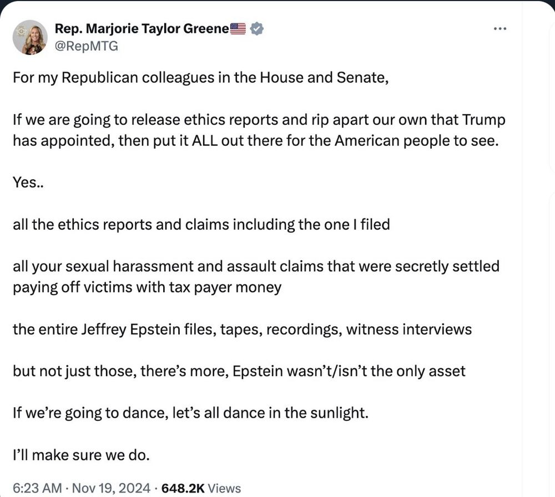The image size is (555, 497).
Task: Open the three-dot more options menu
Action: pyautogui.click(x=500, y=29)
